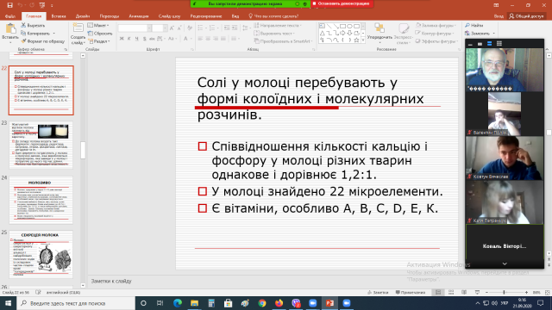Toggle Comments pane in status bar

(411, 293)
